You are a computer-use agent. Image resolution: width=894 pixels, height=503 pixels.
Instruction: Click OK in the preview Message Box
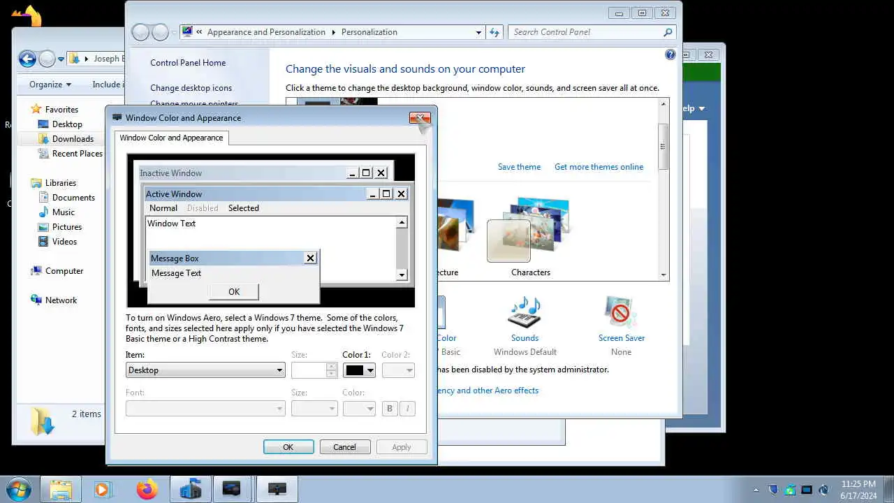[234, 292]
